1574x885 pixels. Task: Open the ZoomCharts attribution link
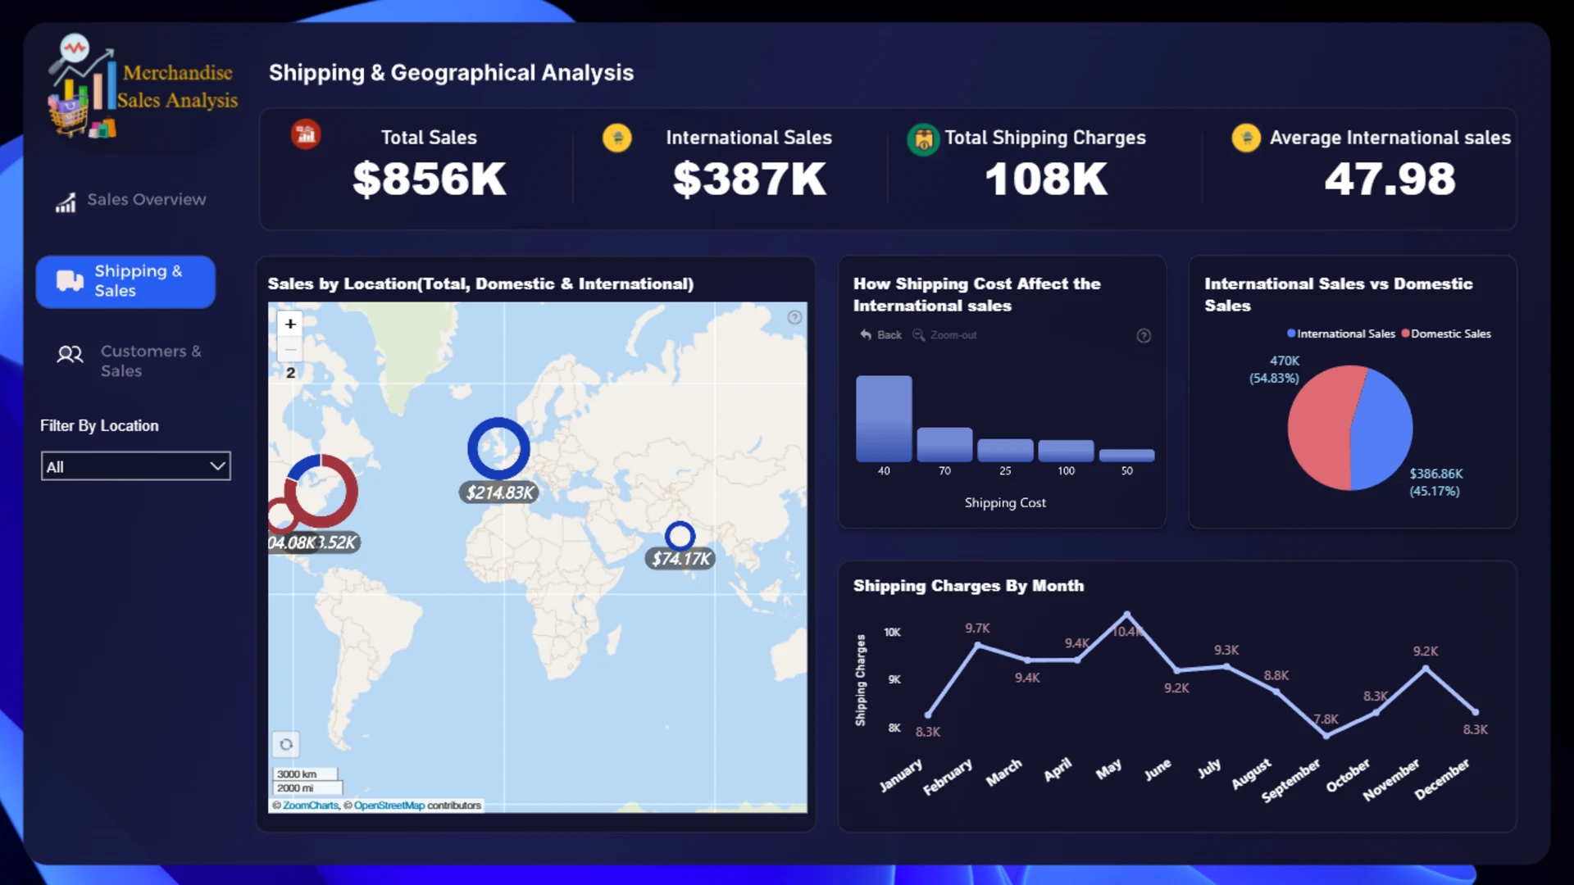[x=311, y=806]
